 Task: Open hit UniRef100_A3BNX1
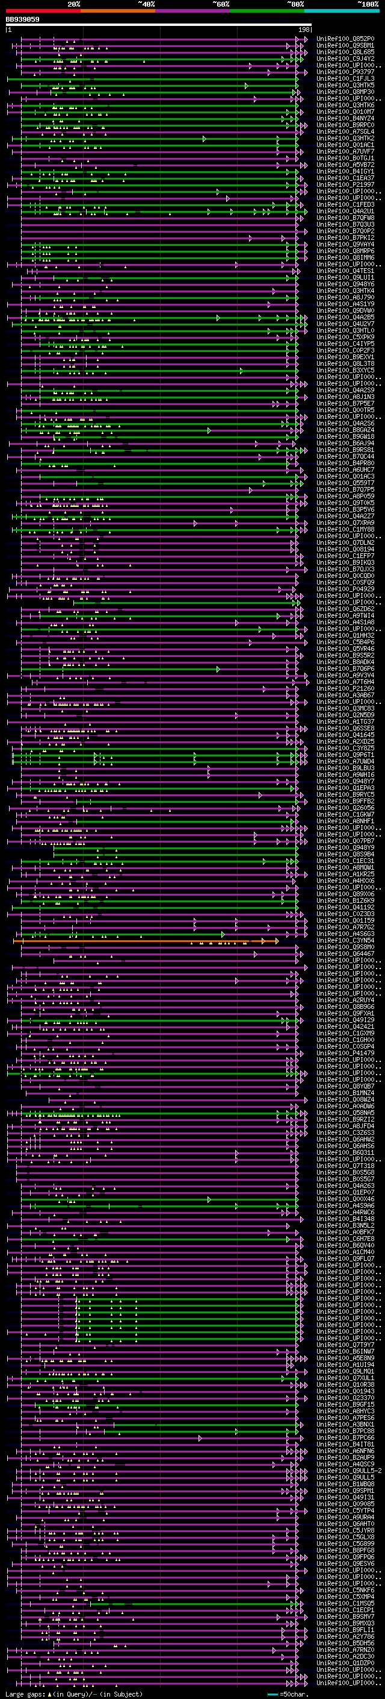(x=345, y=1425)
